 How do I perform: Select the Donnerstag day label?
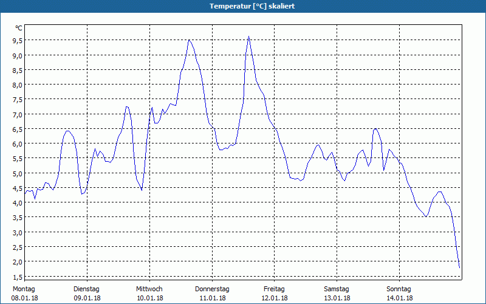click(212, 289)
